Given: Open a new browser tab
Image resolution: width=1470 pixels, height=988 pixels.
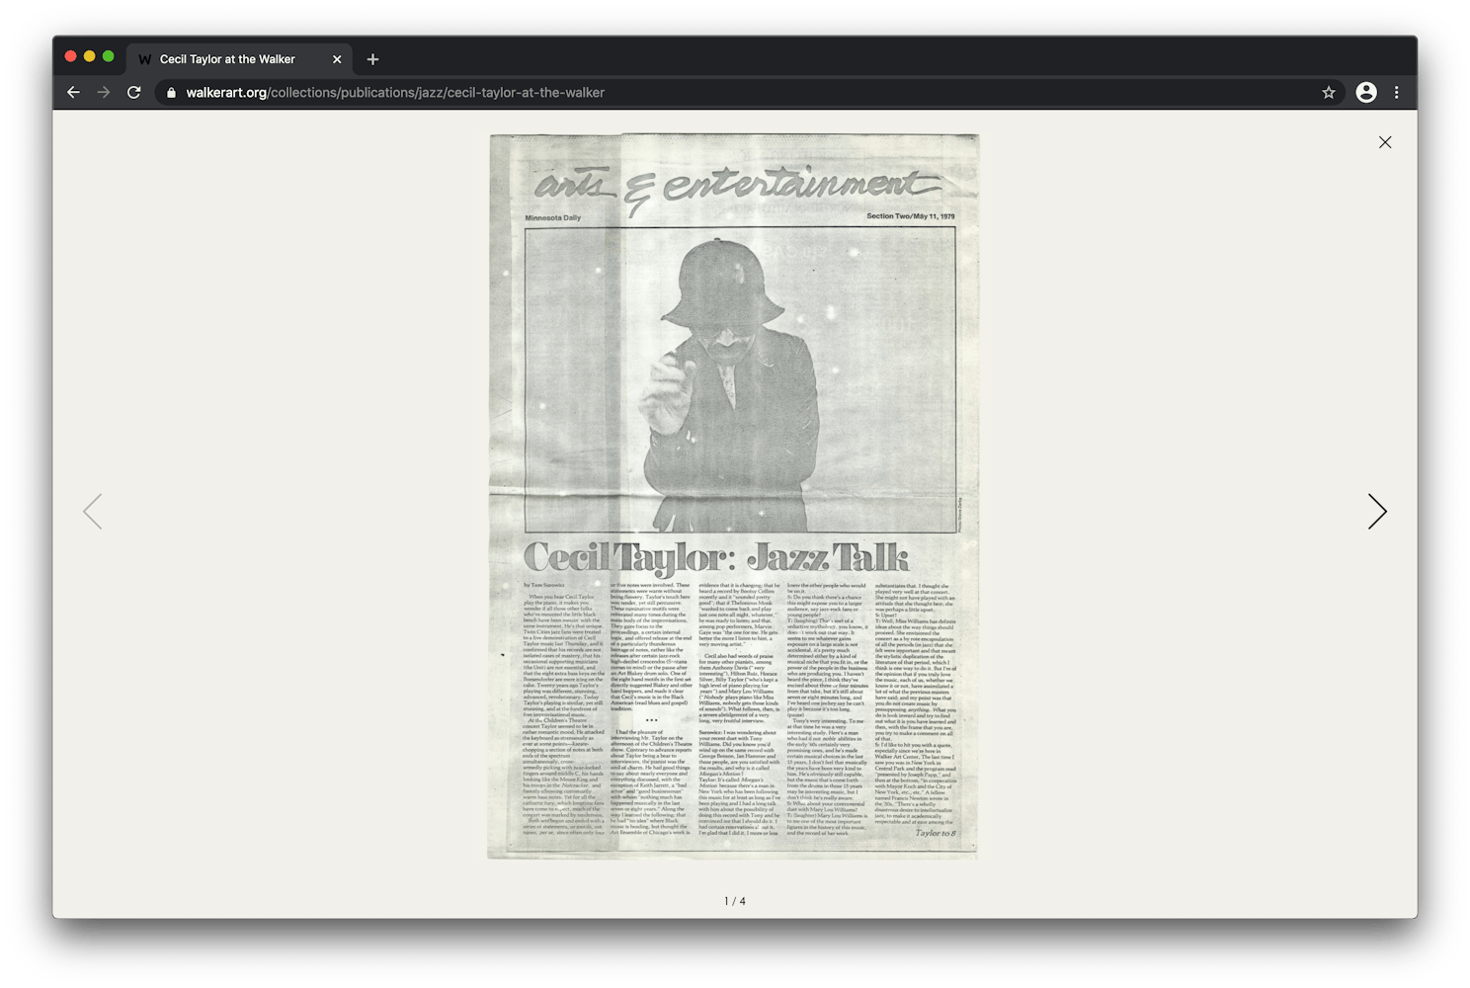Looking at the screenshot, I should click(372, 59).
